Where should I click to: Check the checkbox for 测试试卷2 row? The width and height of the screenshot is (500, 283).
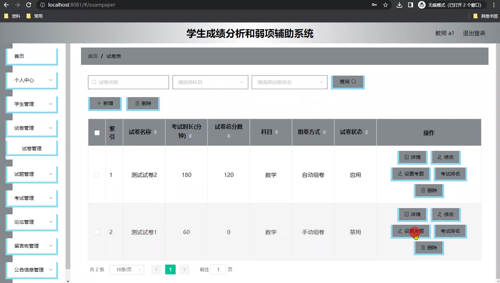(97, 175)
